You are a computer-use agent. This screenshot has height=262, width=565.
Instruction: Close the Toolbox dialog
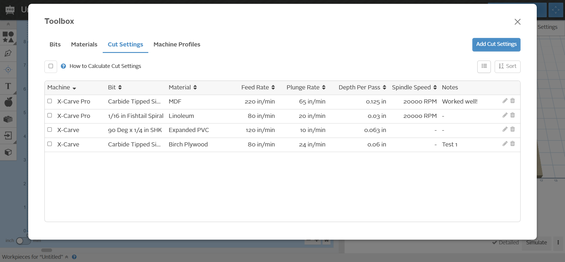tap(518, 22)
